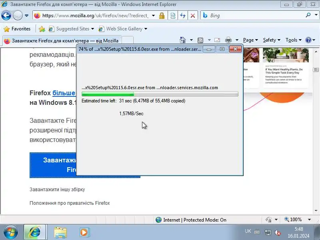This screenshot has height=240, width=320.
Task: Click the browser Forward arrow button
Action: point(18,15)
